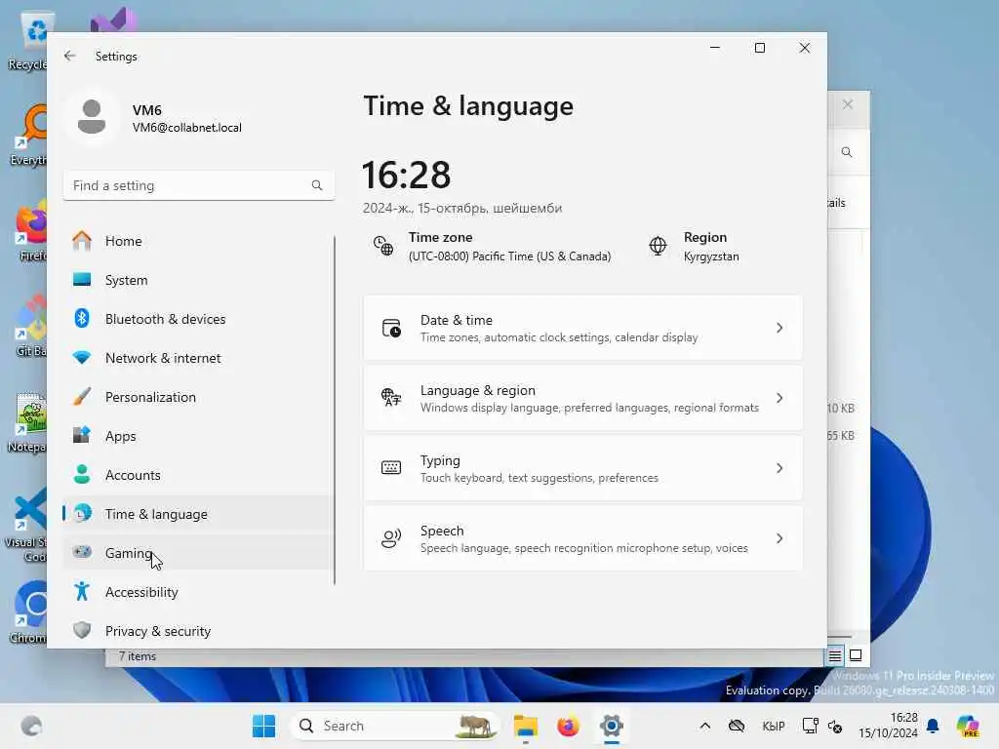999x749 pixels.
Task: Open Home settings in sidebar
Action: (x=198, y=241)
